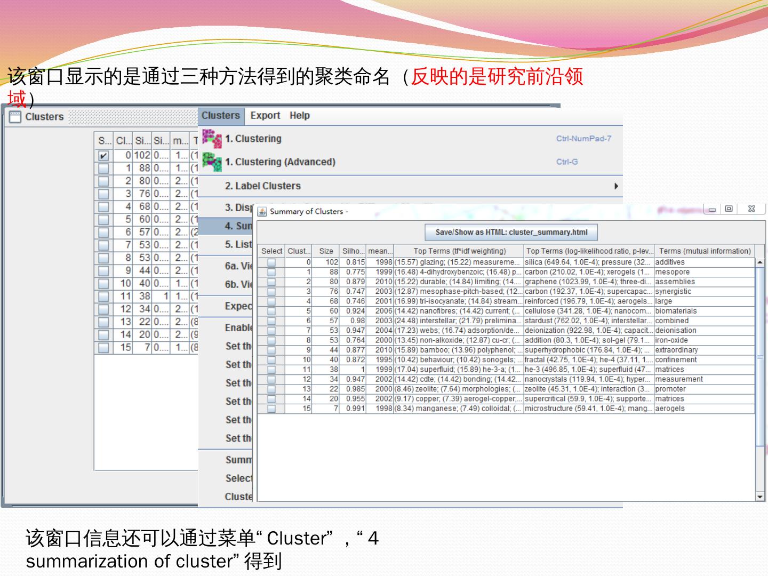The width and height of the screenshot is (768, 576).
Task: Check Select box for glazing row in Summary
Action: coord(271,262)
